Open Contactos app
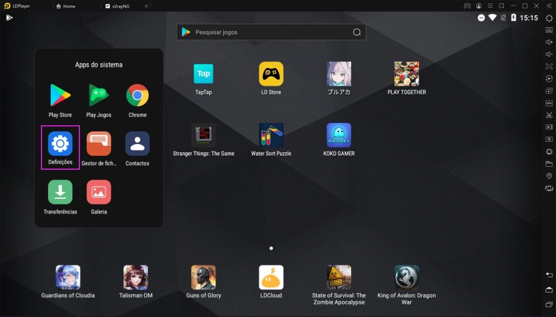This screenshot has height=317, width=556. (x=137, y=149)
